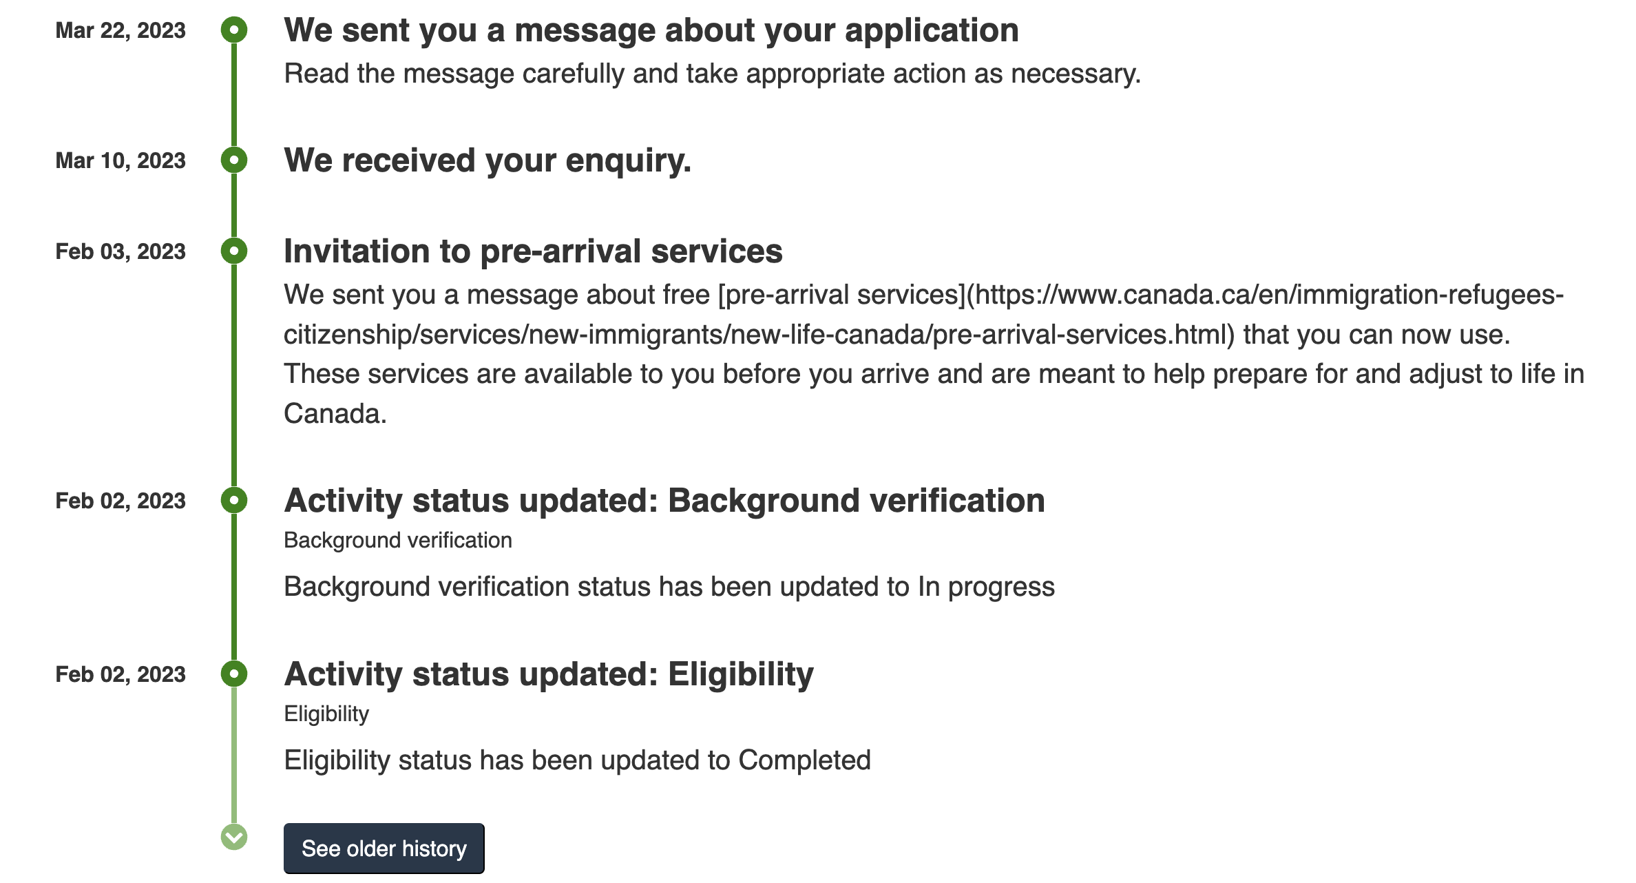Click the pre-arrival-services.html URL continuation line
The width and height of the screenshot is (1636, 883).
pyautogui.click(x=759, y=335)
